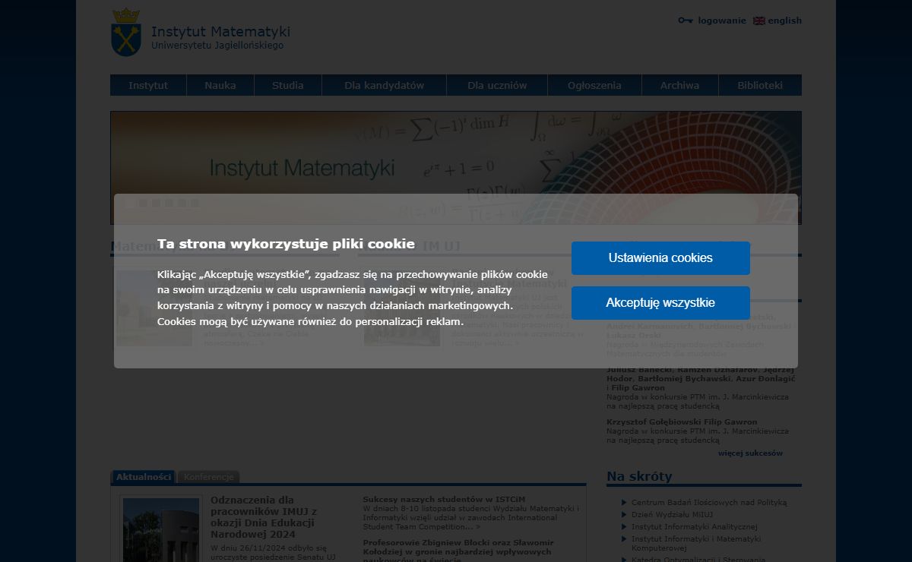Click the cookie heading 'Ta strona wykorzystuje pliki cookie'
912x562 pixels.
[286, 244]
